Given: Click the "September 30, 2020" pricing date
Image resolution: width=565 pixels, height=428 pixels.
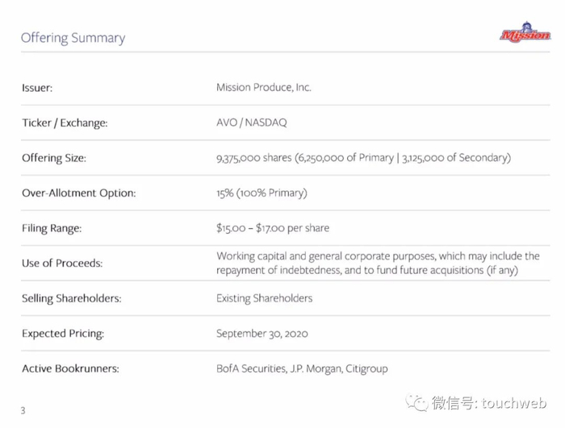Looking at the screenshot, I should coord(262,333).
